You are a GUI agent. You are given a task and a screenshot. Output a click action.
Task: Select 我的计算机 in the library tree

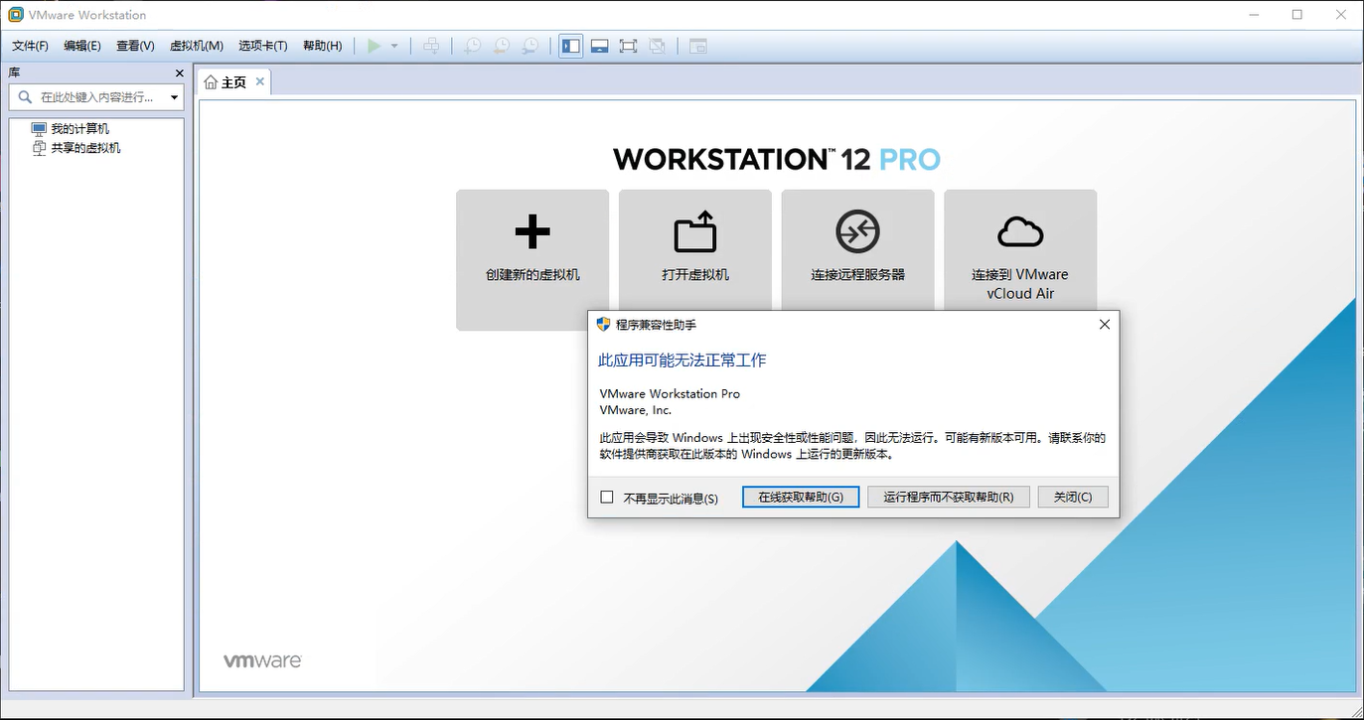[x=80, y=129]
